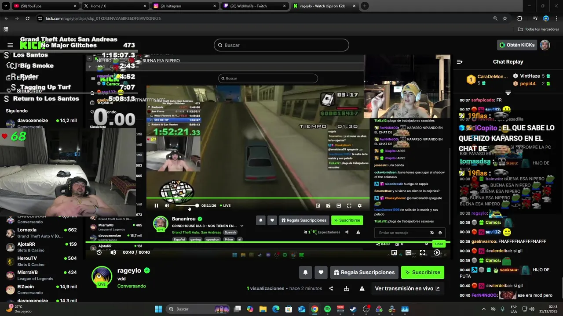Open the browser zoom magnifier icon

tap(495, 18)
